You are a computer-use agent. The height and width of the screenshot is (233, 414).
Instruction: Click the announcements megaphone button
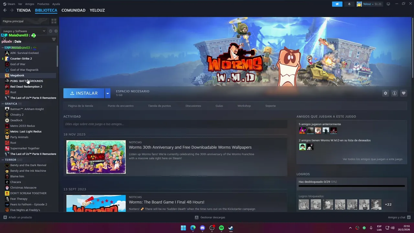click(x=337, y=4)
